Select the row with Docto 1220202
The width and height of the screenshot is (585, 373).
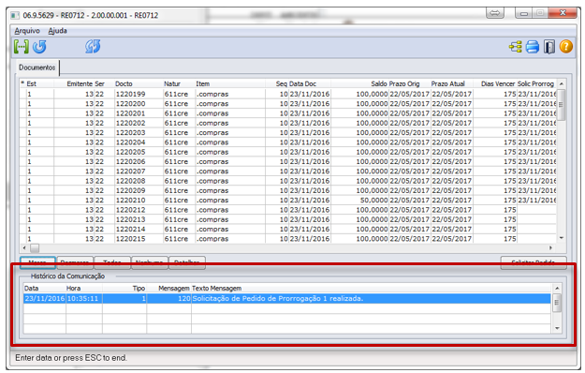287,123
